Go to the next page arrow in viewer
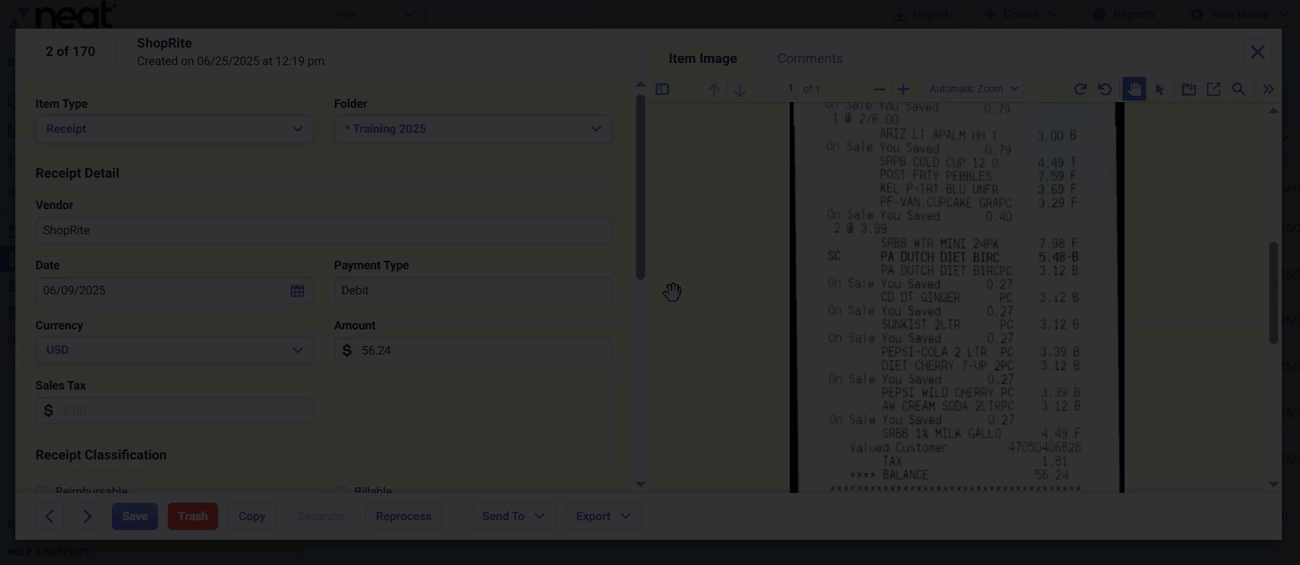 (739, 90)
